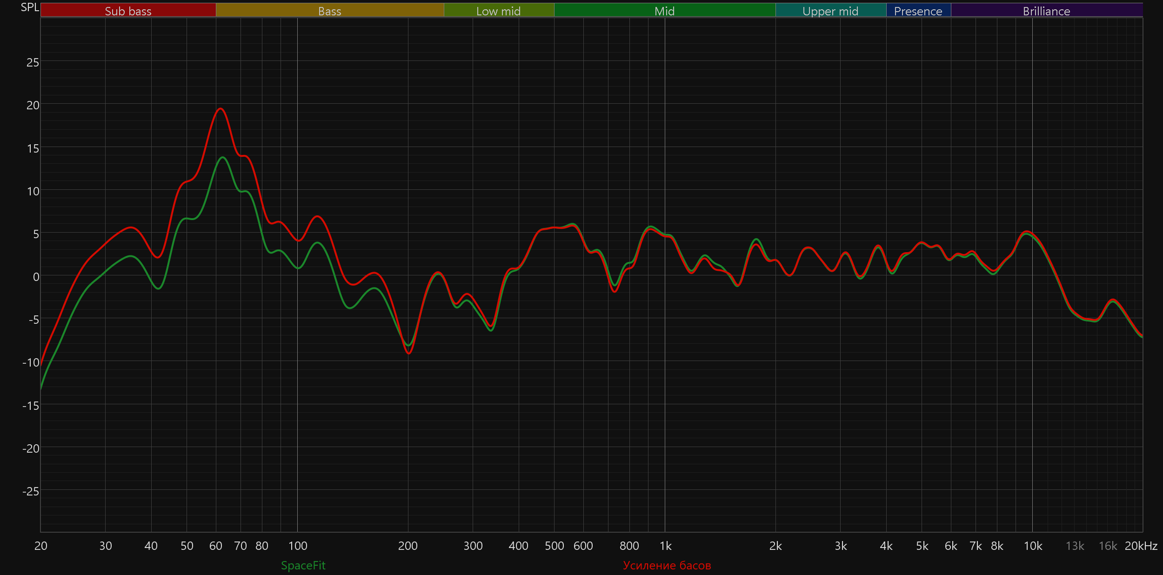Select the Mid band header

664,11
